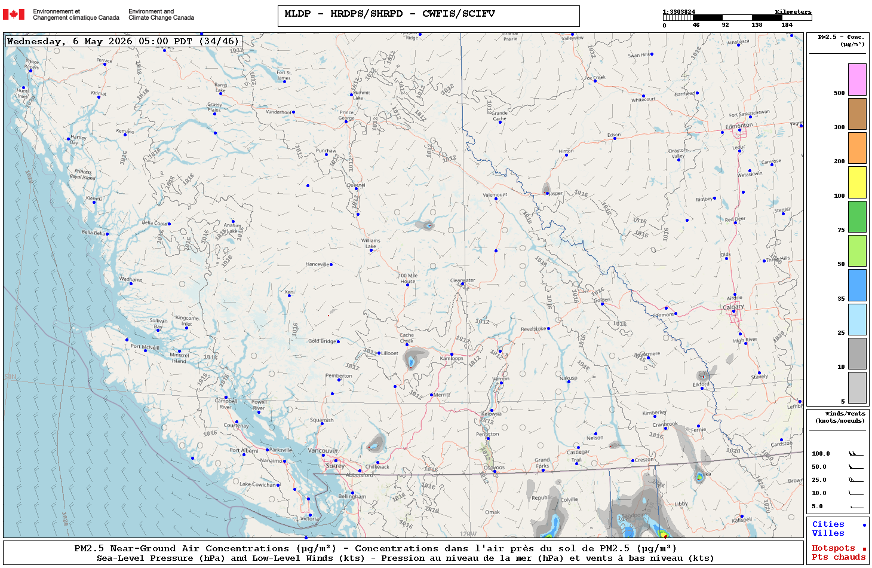
Task: Select the yellow 100 concentration swatch
Action: (x=857, y=182)
